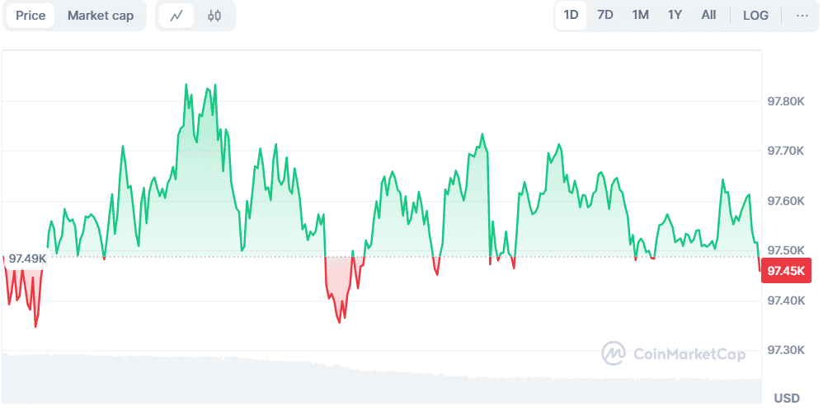823x410 pixels.
Task: Set time range to 1M
Action: pos(640,16)
